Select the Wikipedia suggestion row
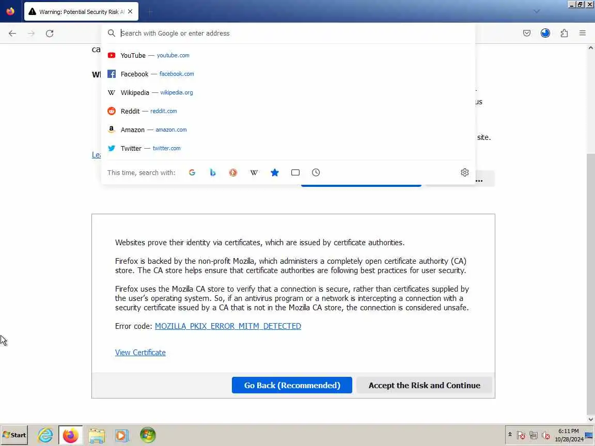 tap(288, 92)
